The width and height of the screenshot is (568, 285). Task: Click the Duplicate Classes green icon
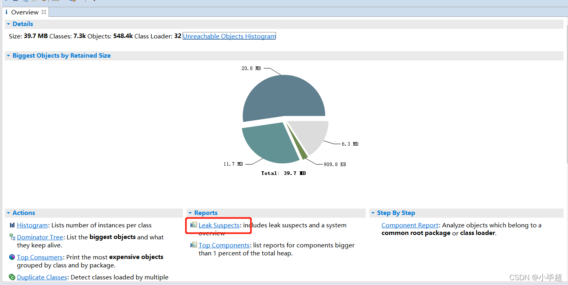pos(12,277)
